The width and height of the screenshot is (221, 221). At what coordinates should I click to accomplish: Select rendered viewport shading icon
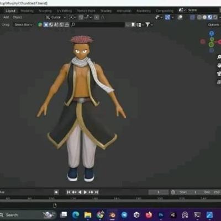click(x=215, y=17)
